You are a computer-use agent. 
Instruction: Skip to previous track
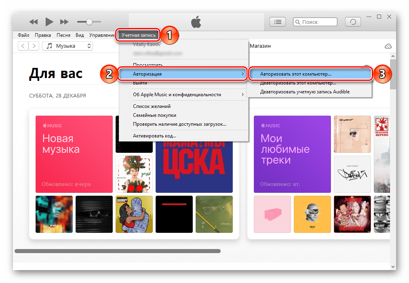pyautogui.click(x=34, y=22)
